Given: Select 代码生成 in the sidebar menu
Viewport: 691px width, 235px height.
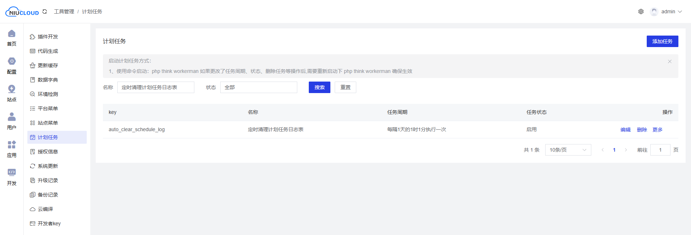Looking at the screenshot, I should point(48,51).
